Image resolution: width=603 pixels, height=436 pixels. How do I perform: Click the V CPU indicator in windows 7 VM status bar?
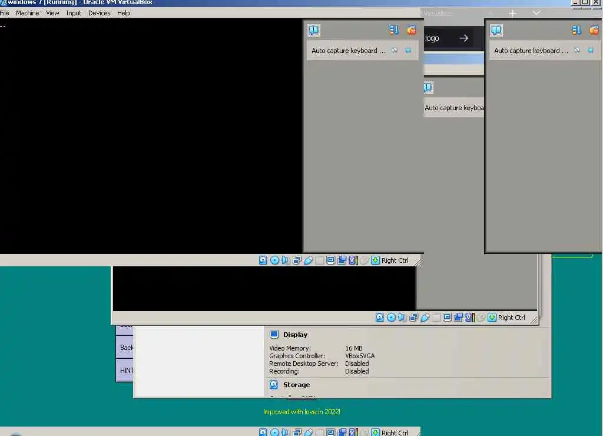[353, 260]
